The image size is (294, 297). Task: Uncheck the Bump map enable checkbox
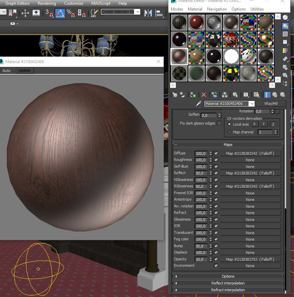click(216, 246)
